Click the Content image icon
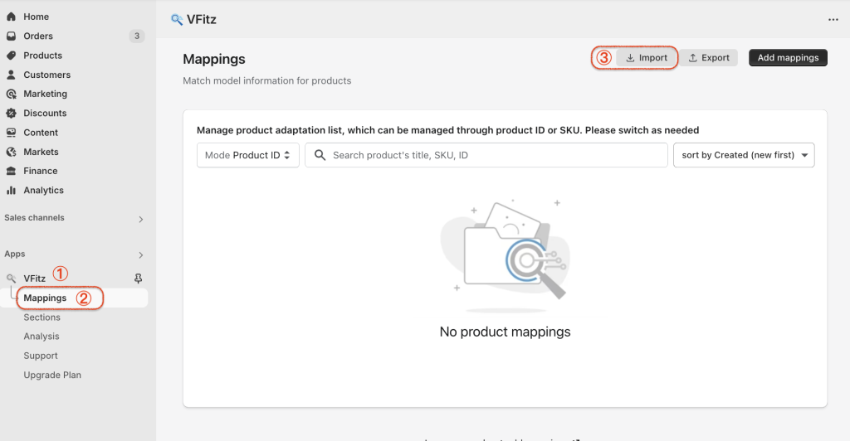Screen dimensions: 850x441 pos(11,133)
